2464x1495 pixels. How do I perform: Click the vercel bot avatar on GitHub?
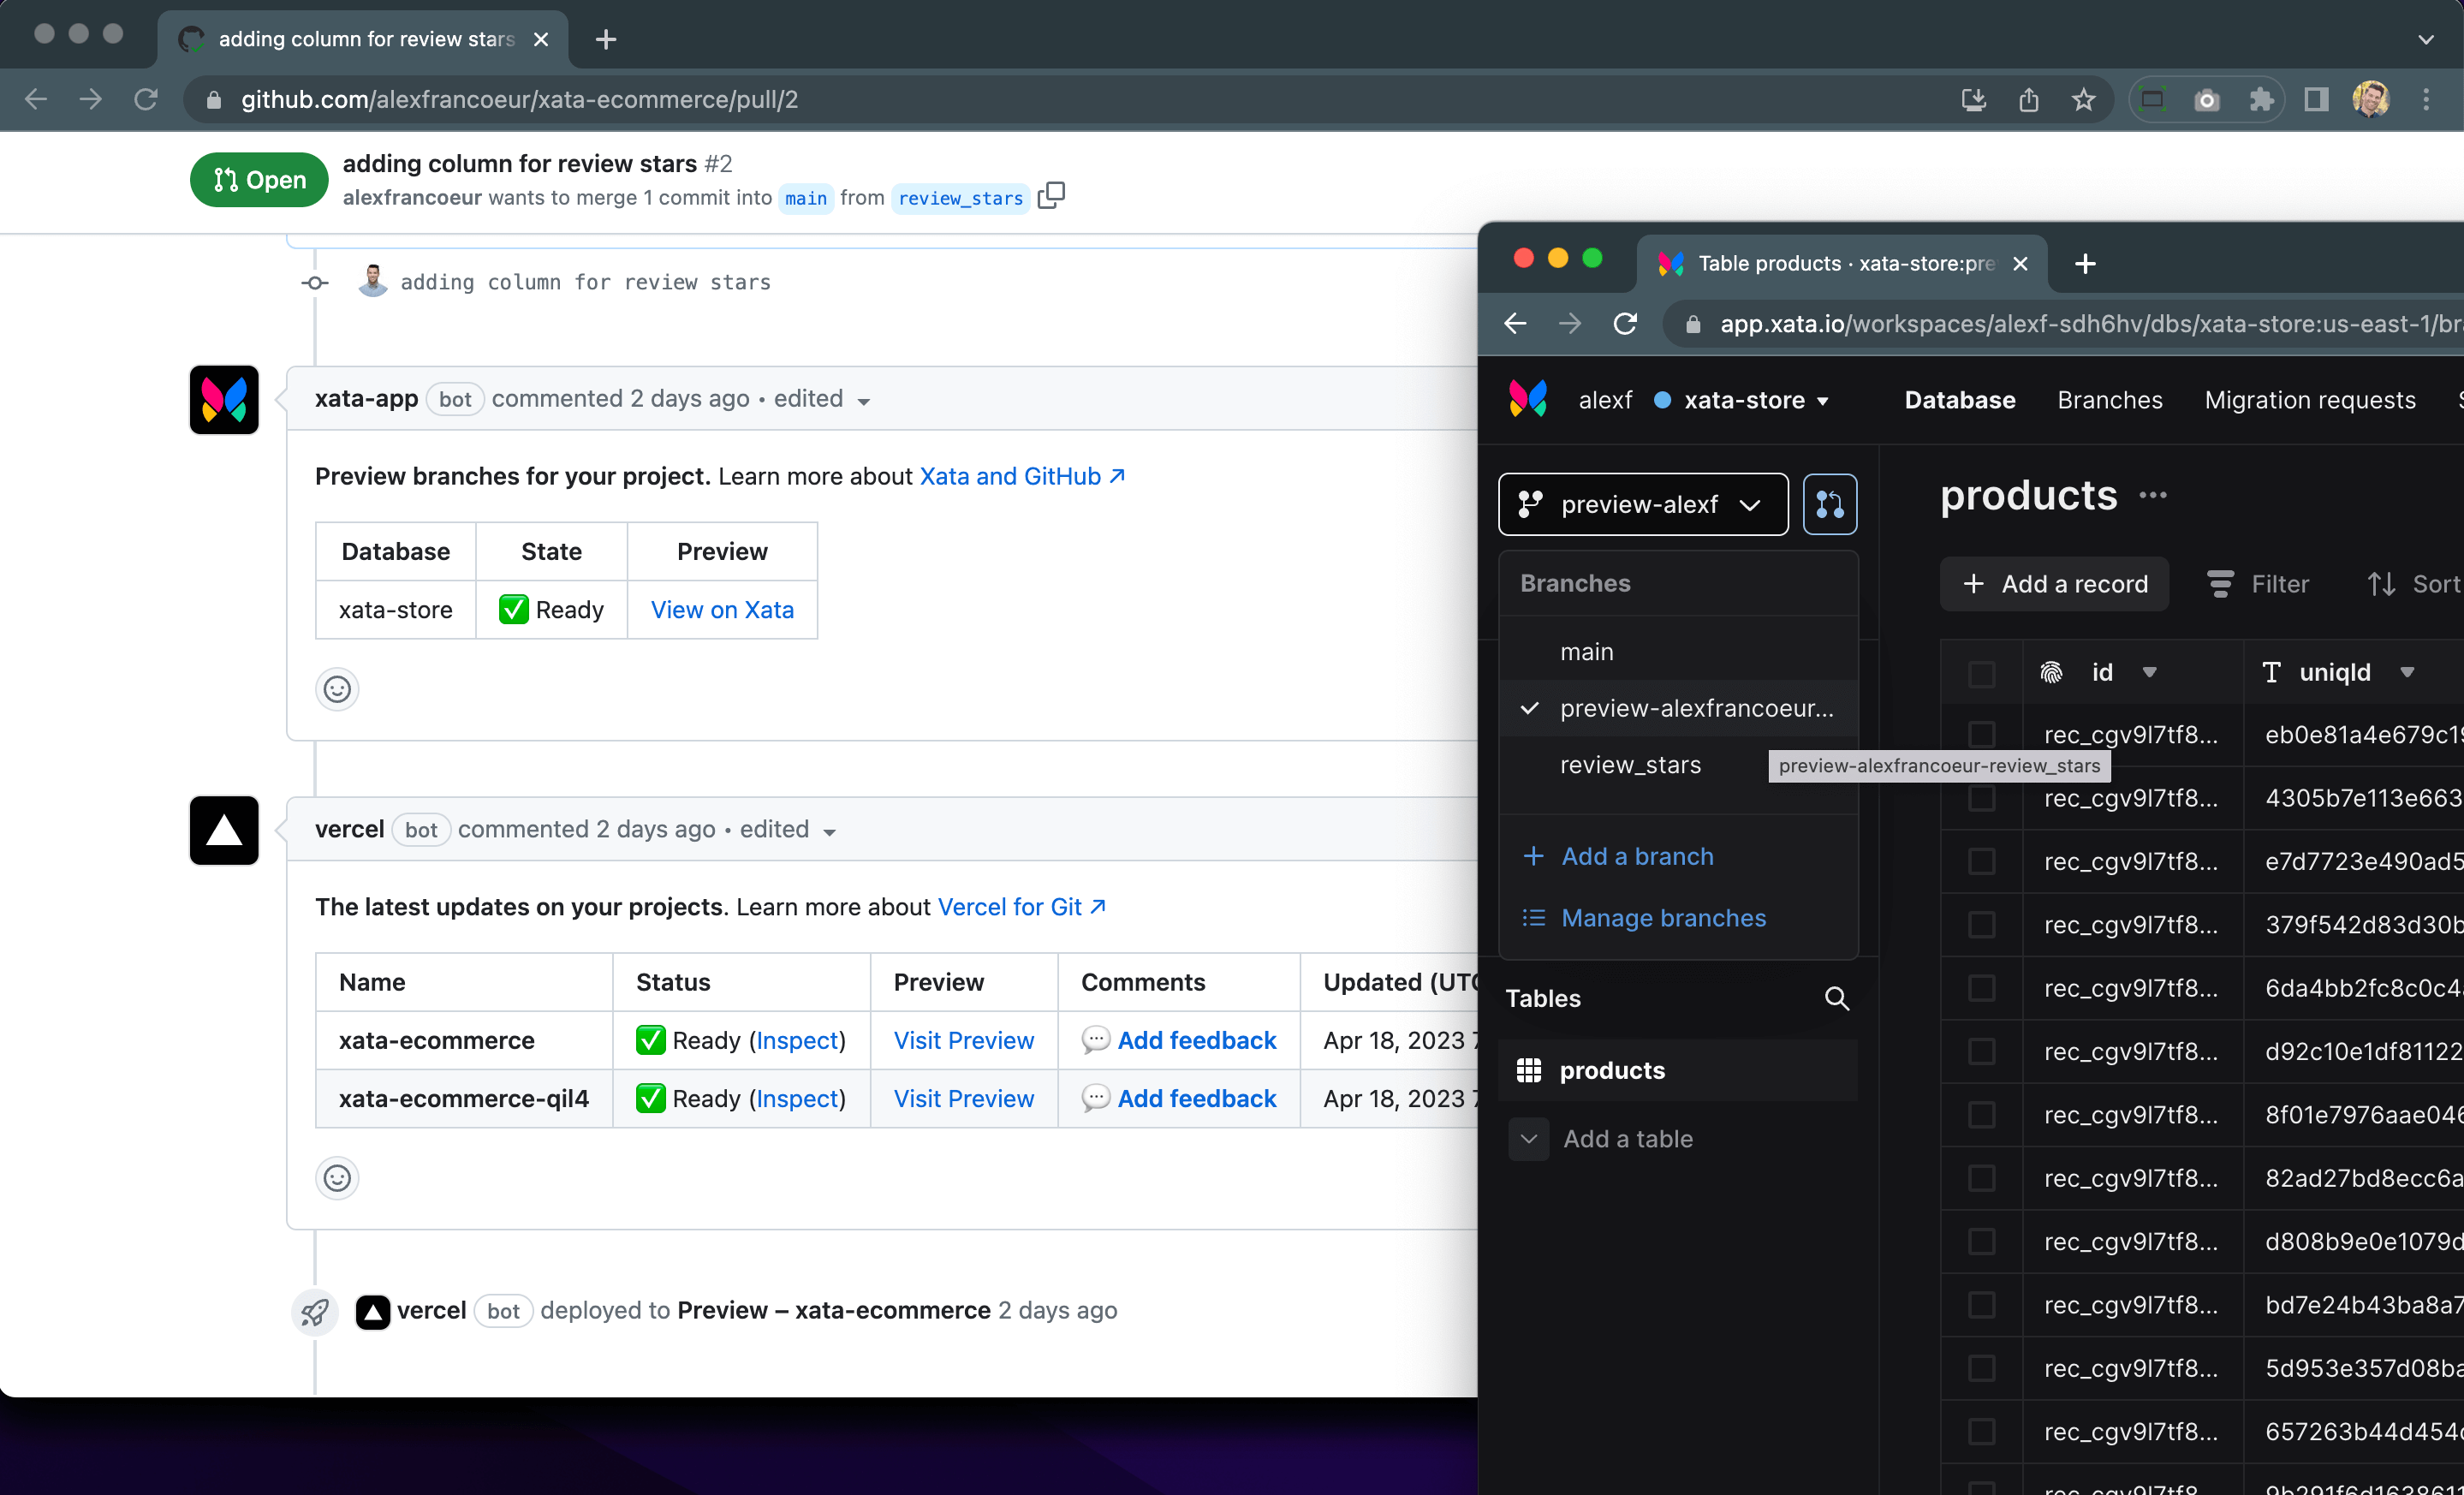click(224, 830)
